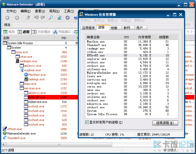Click the Maxthon.exe browser icon
The image size is (196, 154).
click(x=26, y=75)
